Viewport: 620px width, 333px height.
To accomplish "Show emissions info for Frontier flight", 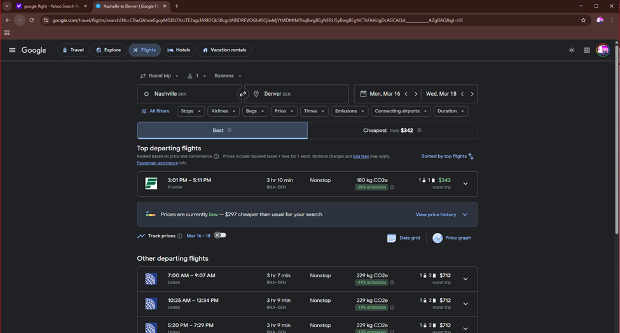I will tap(392, 187).
